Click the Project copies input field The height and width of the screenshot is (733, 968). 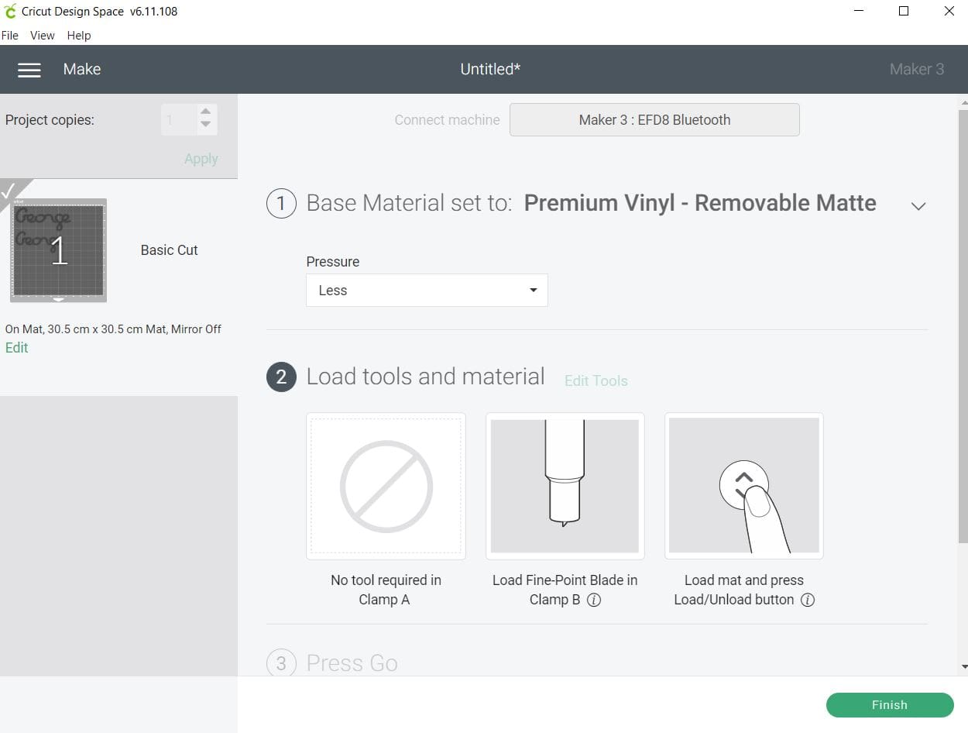click(x=179, y=120)
